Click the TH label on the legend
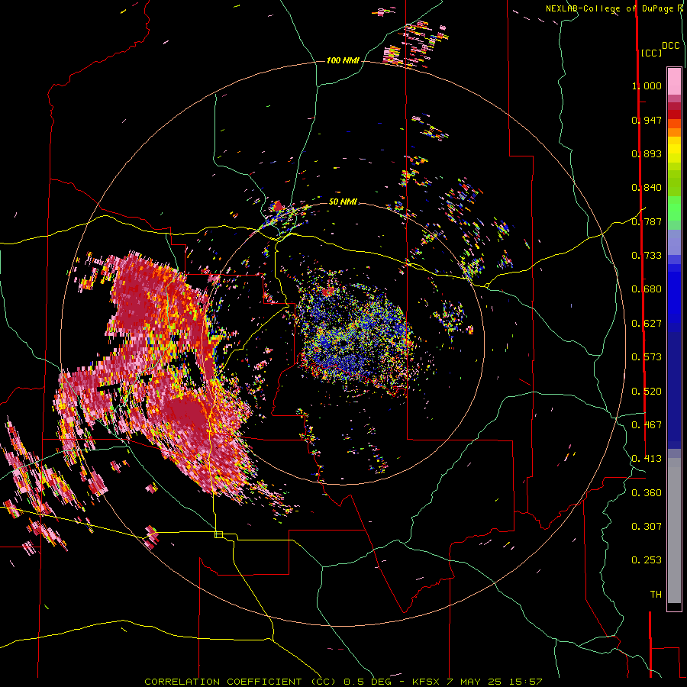This screenshot has height=687, width=687. (656, 595)
